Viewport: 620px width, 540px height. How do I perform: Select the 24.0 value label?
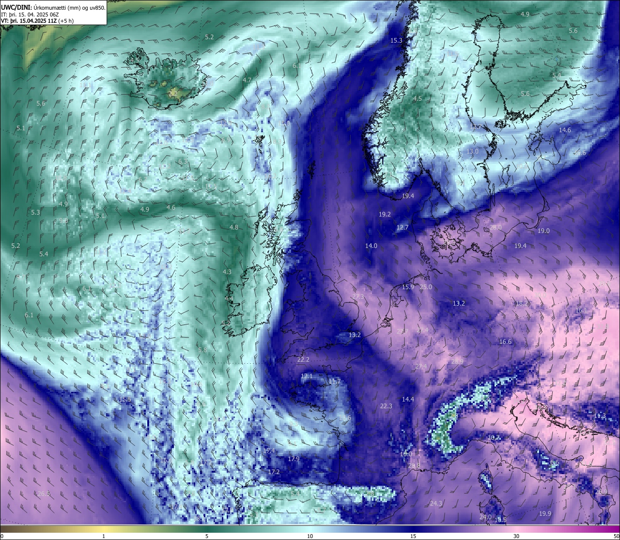(485, 517)
